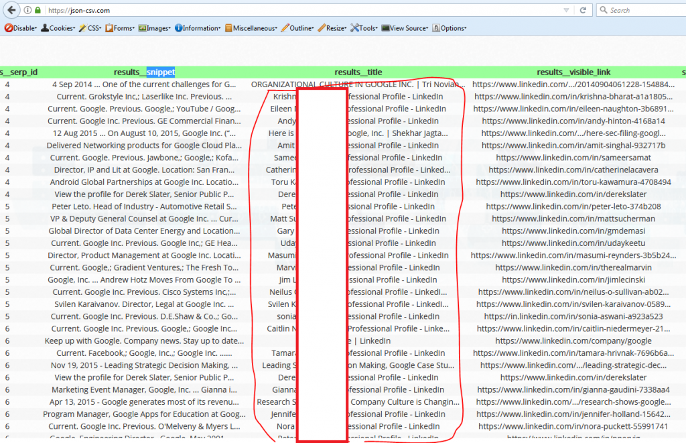Click the s__serp_id column header
The height and width of the screenshot is (443, 686).
pos(19,72)
